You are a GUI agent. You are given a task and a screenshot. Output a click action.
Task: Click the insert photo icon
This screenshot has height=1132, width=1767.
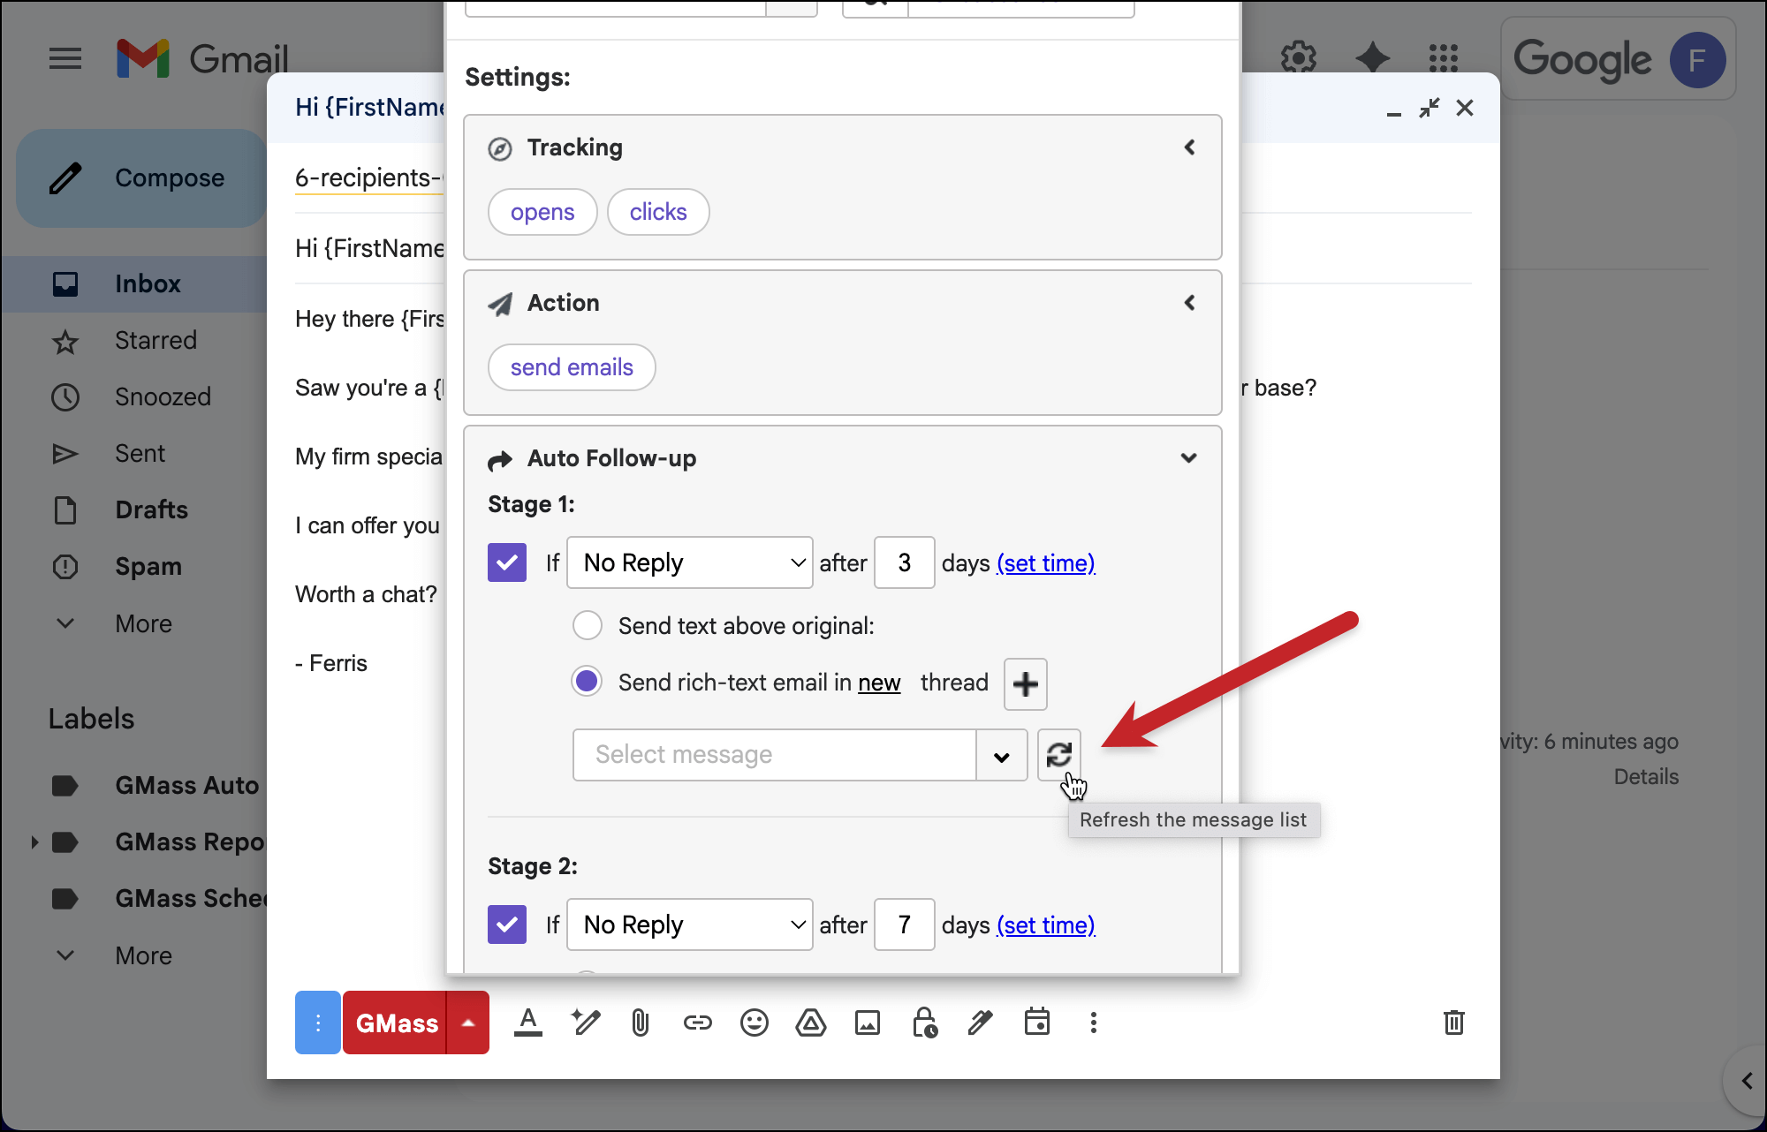tap(867, 1023)
